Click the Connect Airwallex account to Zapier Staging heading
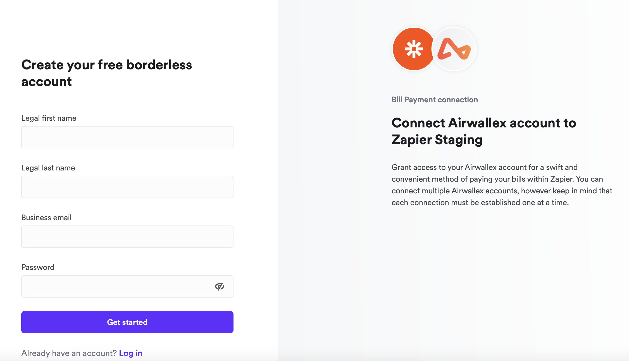 click(484, 131)
